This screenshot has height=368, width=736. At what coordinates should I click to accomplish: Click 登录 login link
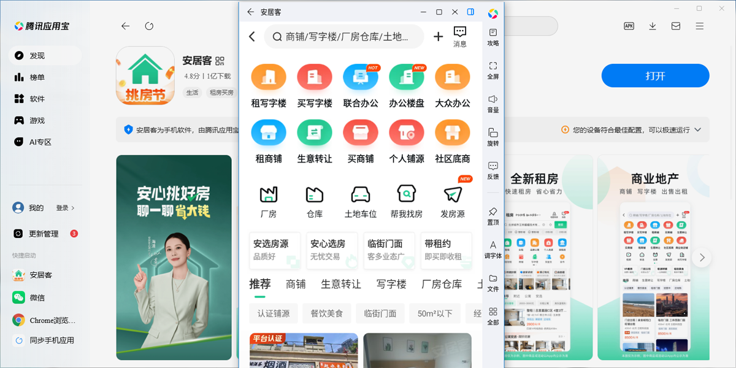[x=65, y=208]
